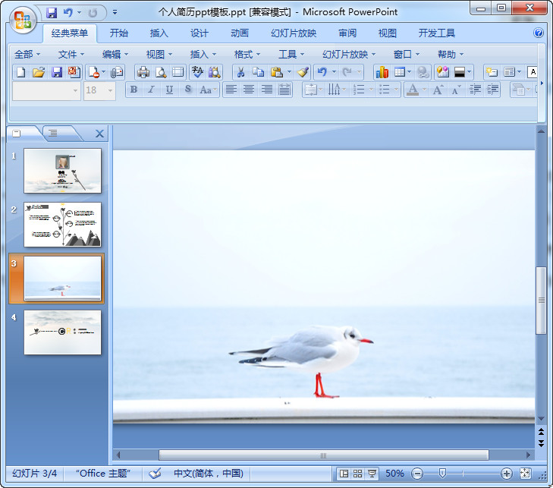Click the print (printer) icon

(143, 72)
